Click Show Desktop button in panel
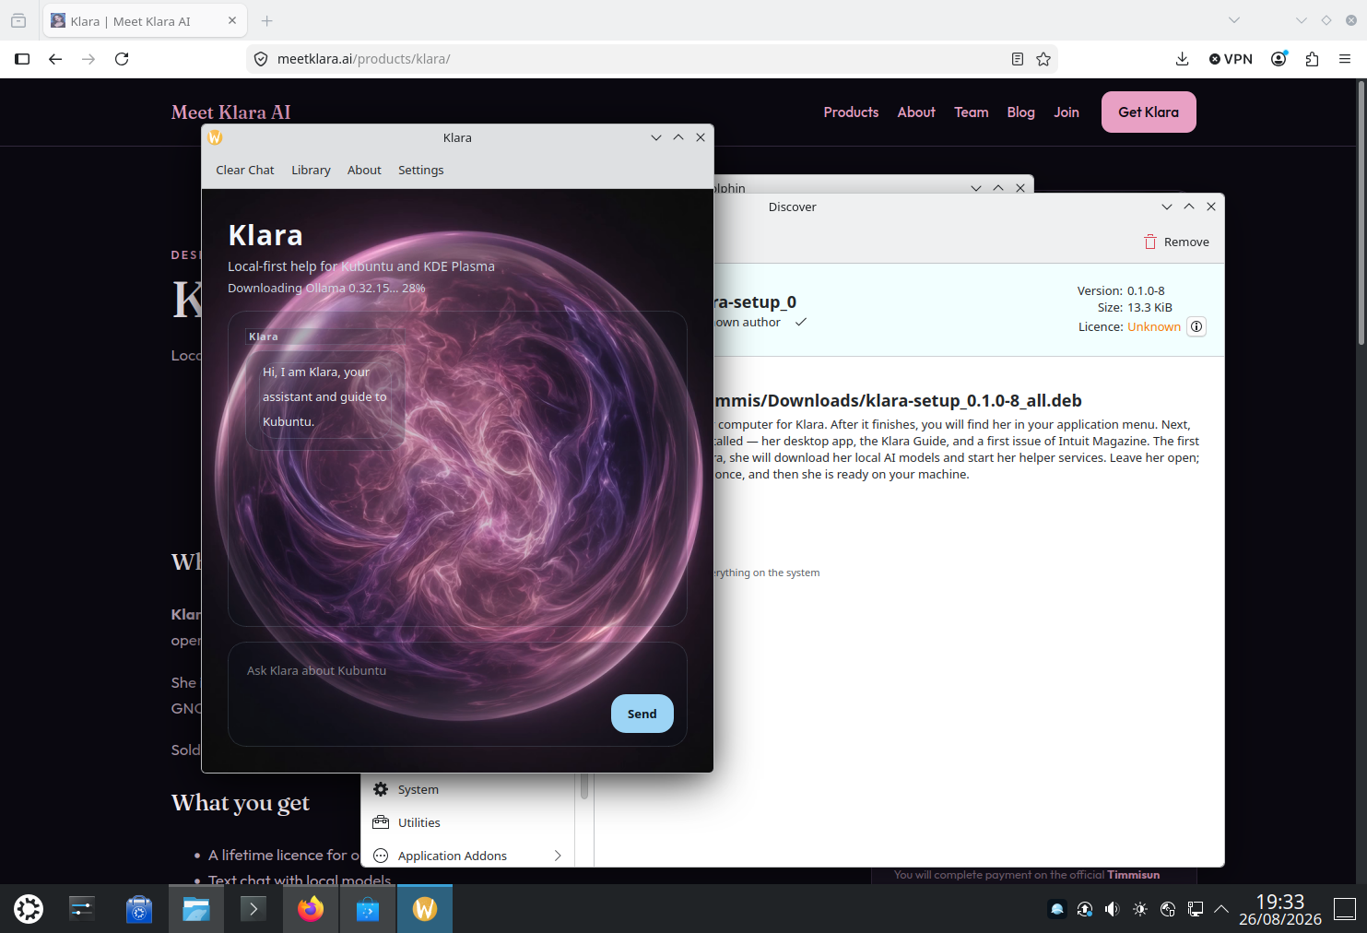The image size is (1367, 933). (1346, 909)
